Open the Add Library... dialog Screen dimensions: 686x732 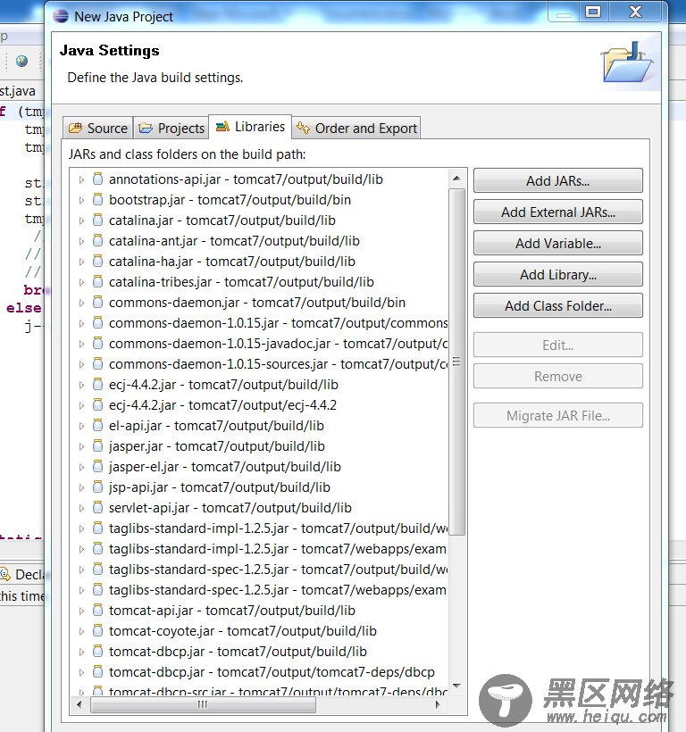pos(558,275)
